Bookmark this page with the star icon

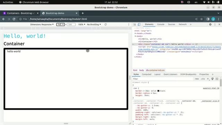click(202, 19)
